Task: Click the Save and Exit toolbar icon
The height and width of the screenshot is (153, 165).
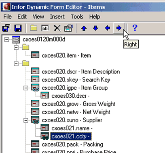Action: click(6, 28)
